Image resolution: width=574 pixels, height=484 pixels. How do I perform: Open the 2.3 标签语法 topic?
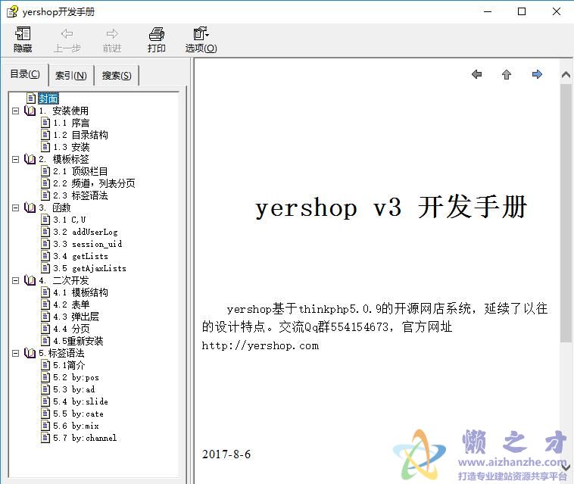click(80, 195)
